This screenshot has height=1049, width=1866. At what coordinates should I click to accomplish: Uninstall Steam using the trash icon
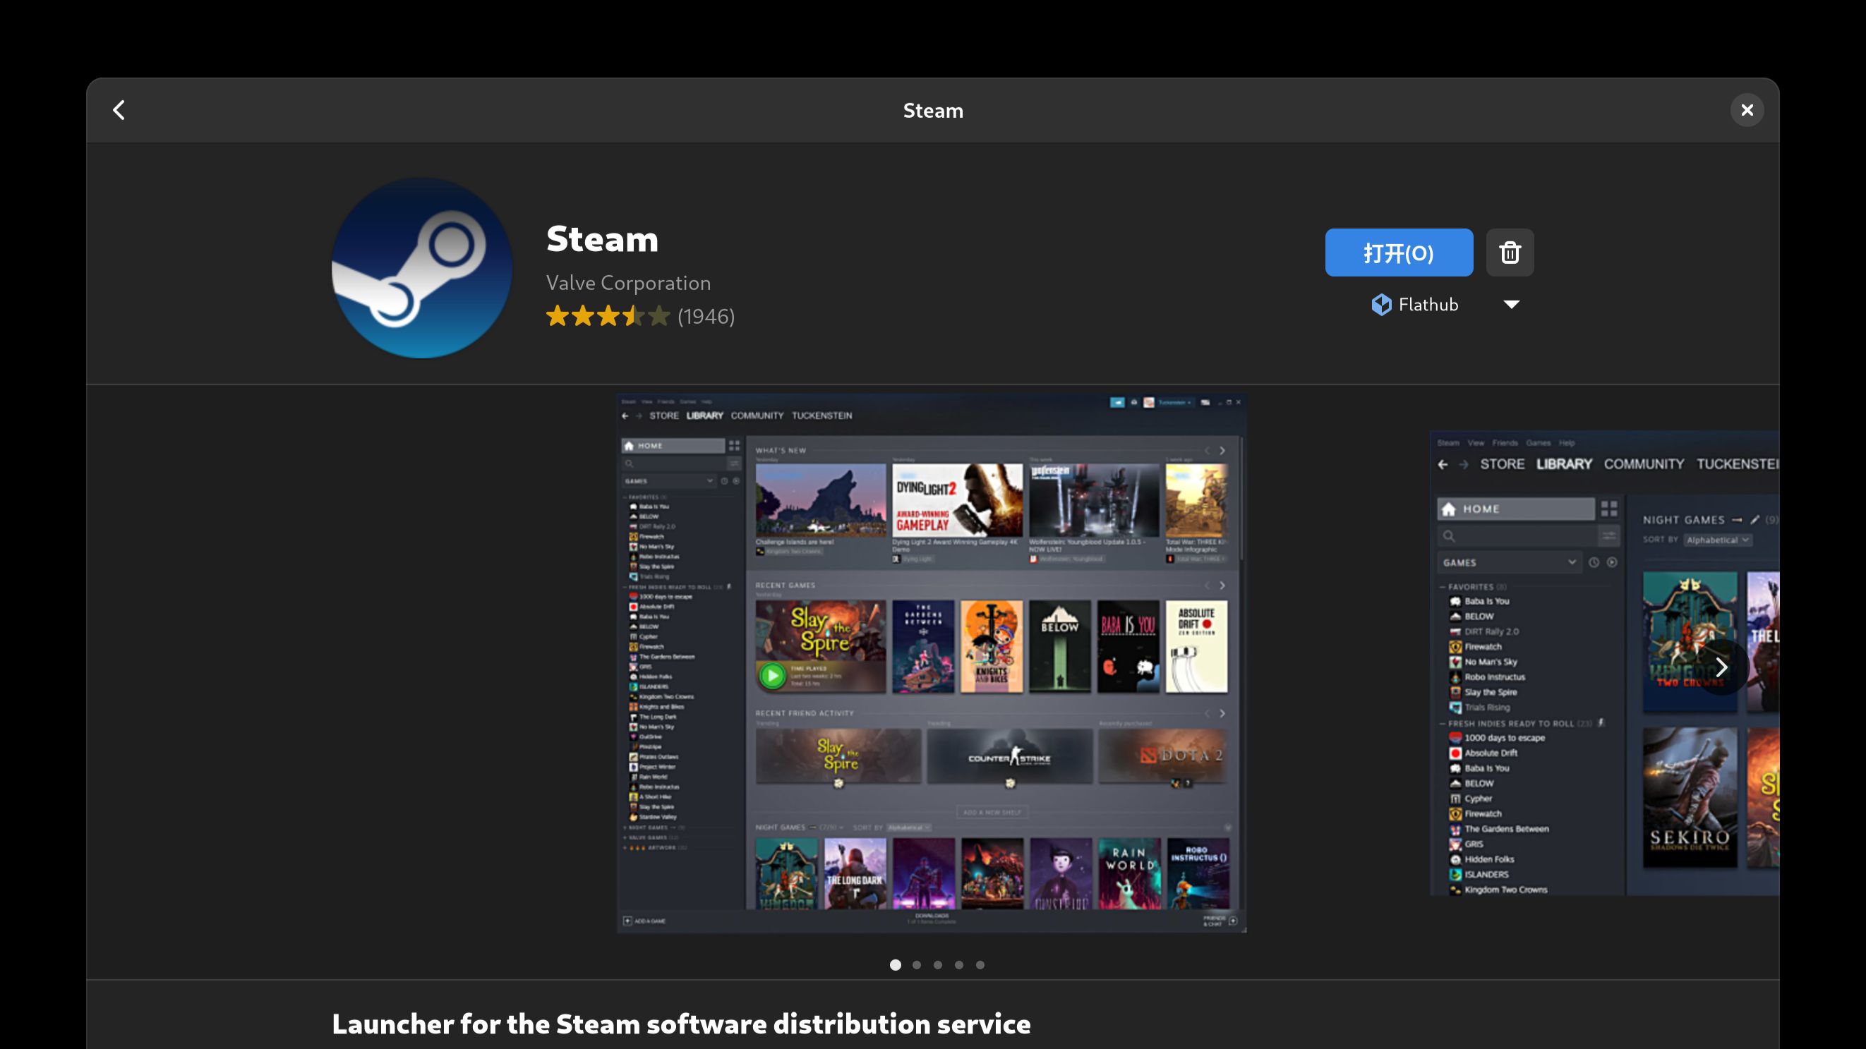pos(1510,253)
